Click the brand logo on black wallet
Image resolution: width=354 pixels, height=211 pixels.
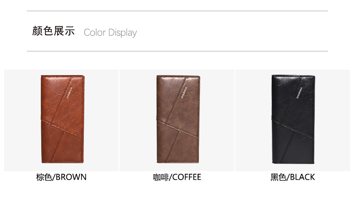click(299, 93)
